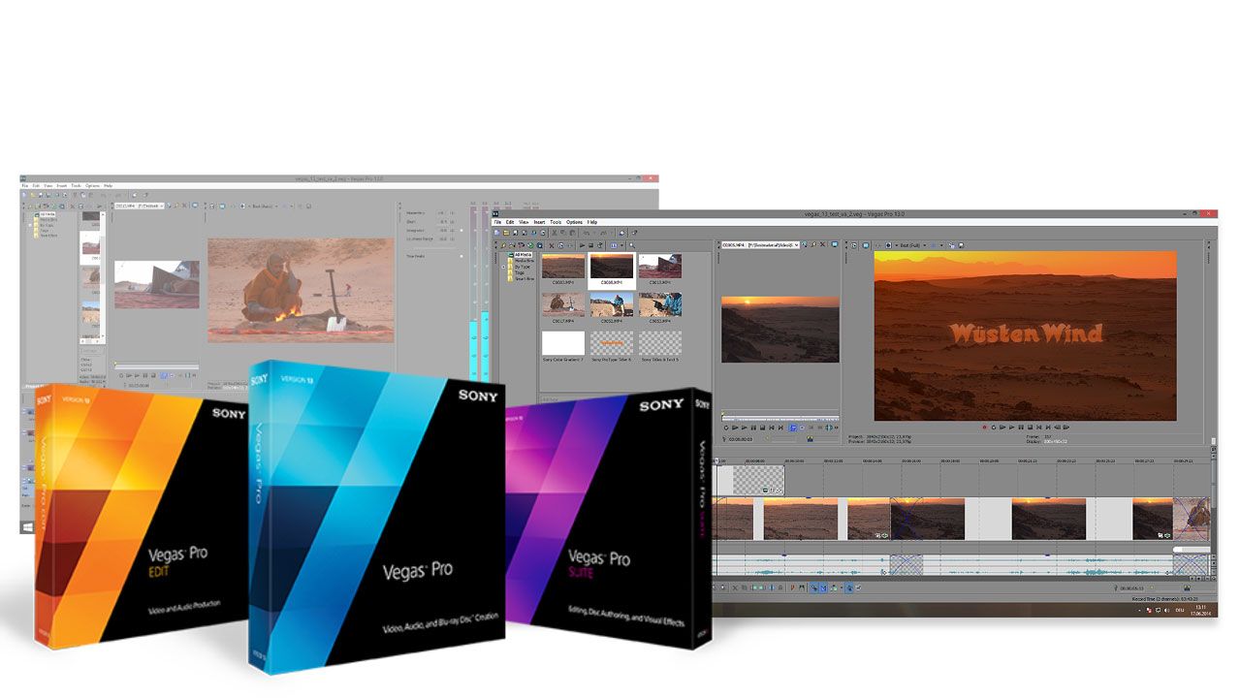Click the Open folder icon in main toolbar
1241x698 pixels.
[504, 234]
